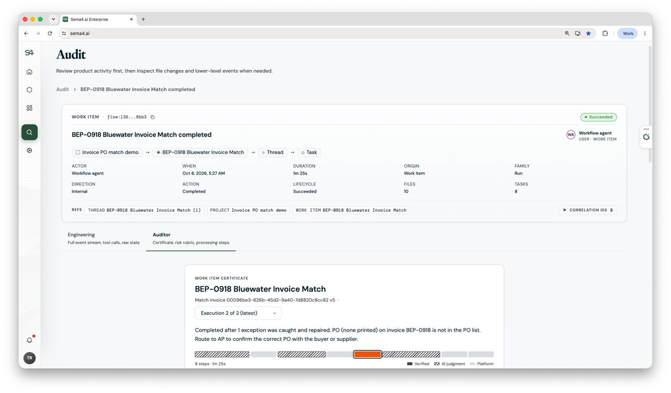671x393 pixels.
Task: Open the dashboard grid icon in the sidebar
Action: click(29, 108)
